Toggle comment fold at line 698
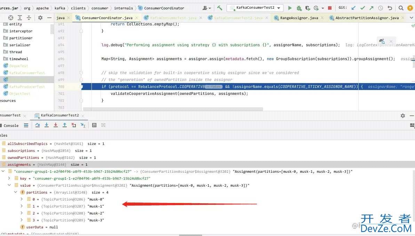Screen dimensions: 415x236 point(81,73)
